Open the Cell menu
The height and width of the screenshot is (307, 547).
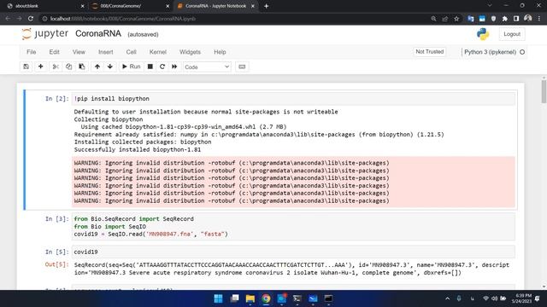[x=131, y=52]
